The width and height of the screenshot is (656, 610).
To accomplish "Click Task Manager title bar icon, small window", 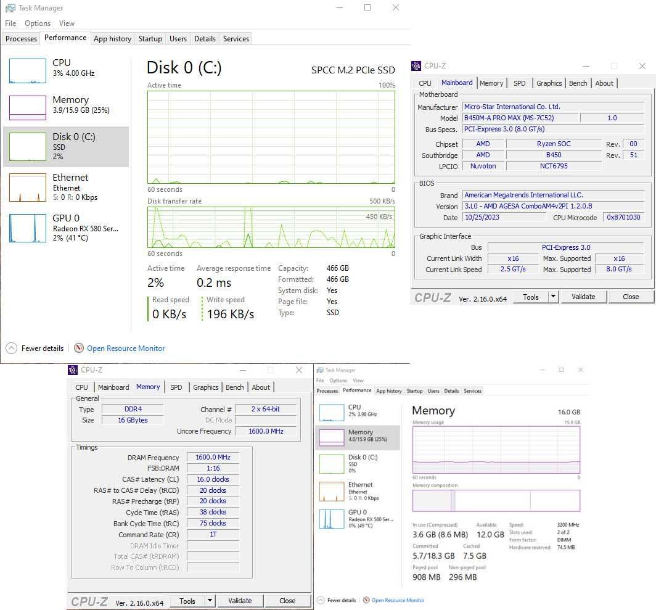I will (x=320, y=370).
